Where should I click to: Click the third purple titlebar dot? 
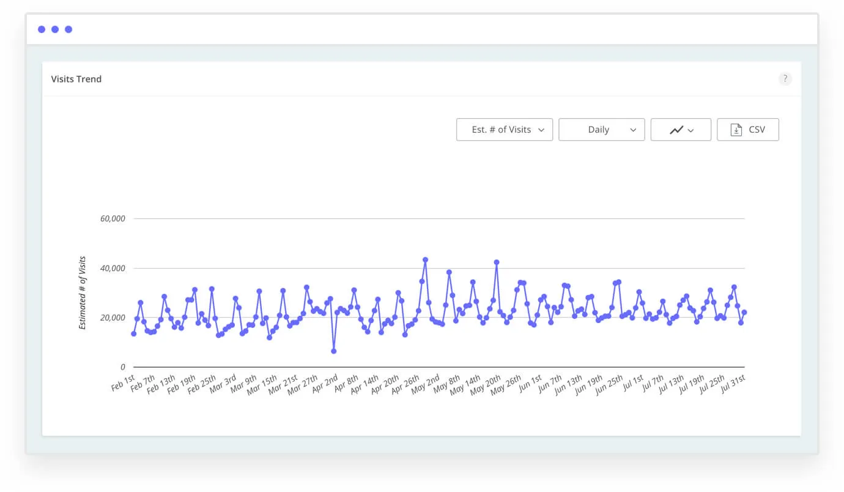point(68,29)
